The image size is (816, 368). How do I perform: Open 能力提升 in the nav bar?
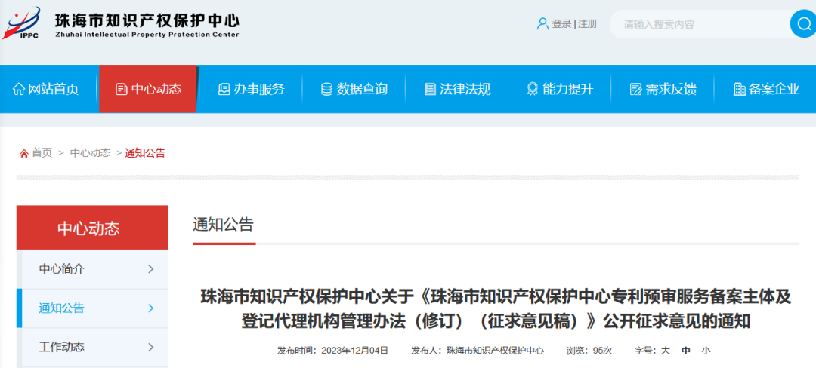(x=560, y=89)
